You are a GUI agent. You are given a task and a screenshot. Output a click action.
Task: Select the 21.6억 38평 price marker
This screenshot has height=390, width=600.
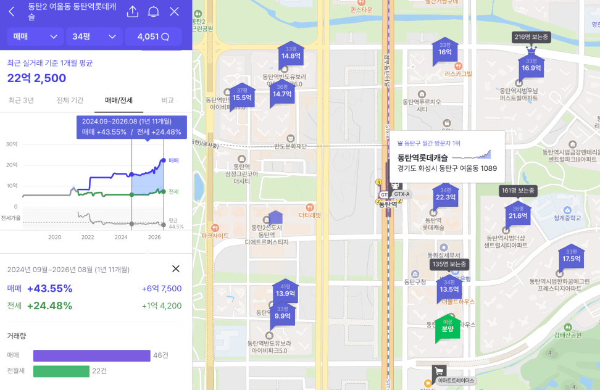[518, 214]
